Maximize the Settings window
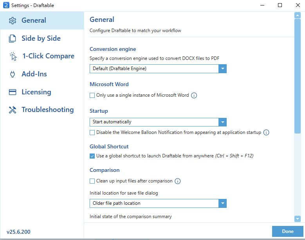This screenshot has width=305, height=240. tap(280, 5)
